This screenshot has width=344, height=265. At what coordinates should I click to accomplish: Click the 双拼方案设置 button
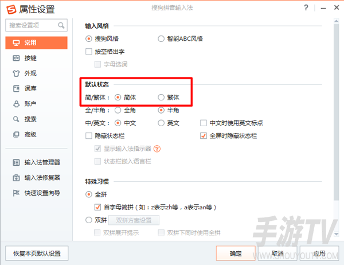pos(134,220)
